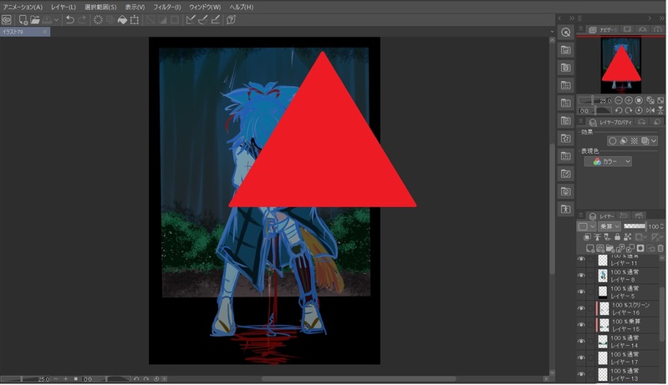Screen dimensions: 668x385
Task: Open the レイヤー(L) menu
Action: point(63,8)
